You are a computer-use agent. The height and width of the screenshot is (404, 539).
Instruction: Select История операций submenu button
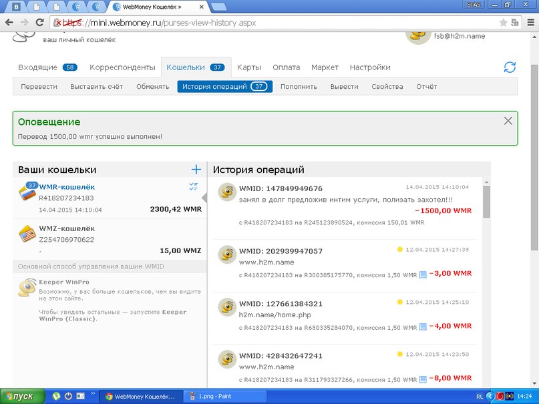click(x=225, y=87)
